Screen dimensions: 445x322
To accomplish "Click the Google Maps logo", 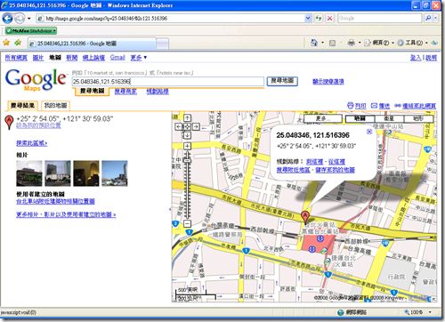I will (x=36, y=79).
